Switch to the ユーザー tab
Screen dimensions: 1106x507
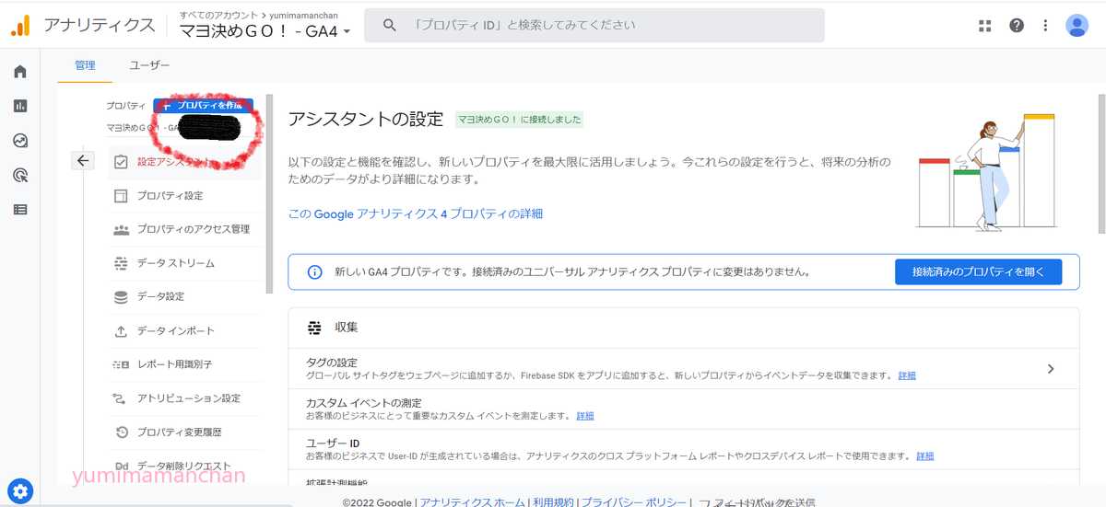[x=149, y=65]
